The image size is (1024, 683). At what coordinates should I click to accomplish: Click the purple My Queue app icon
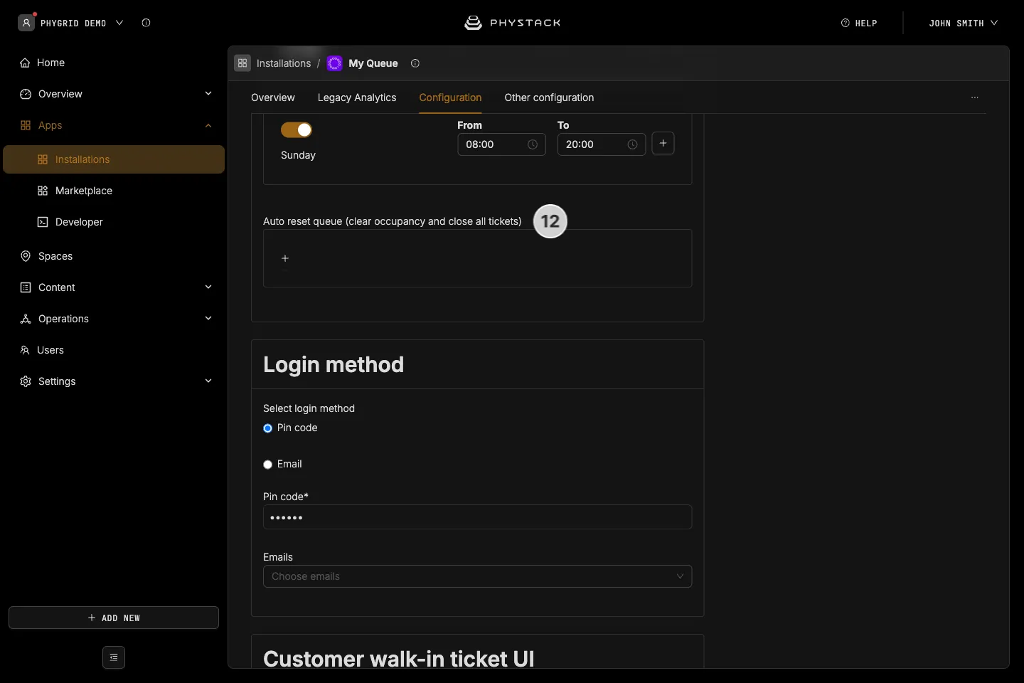[334, 63]
